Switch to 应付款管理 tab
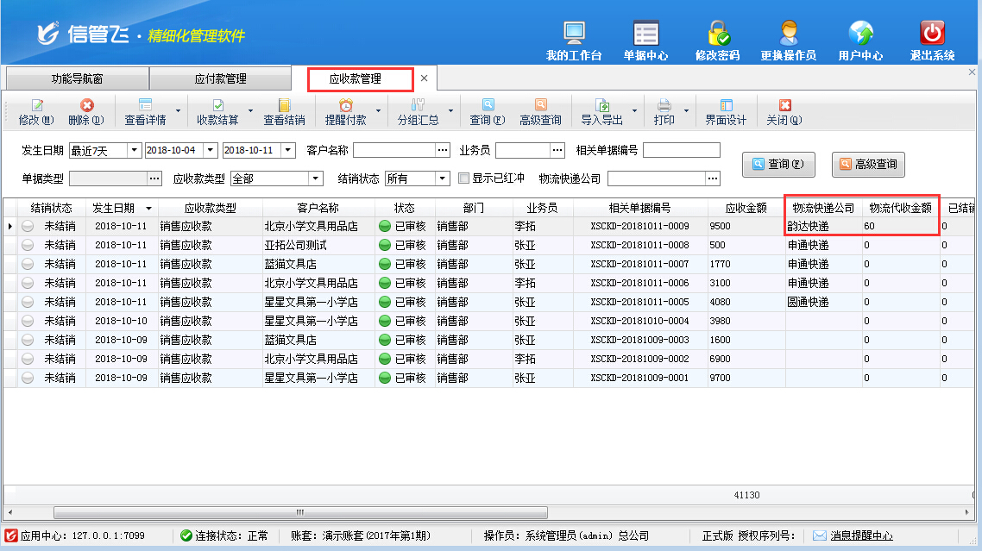 click(220, 78)
